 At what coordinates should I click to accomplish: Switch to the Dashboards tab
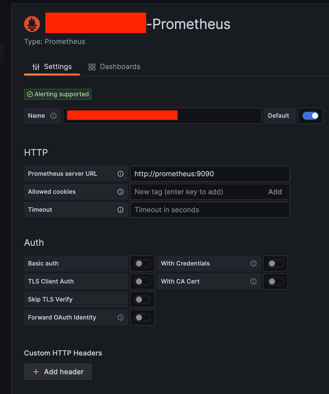pos(114,67)
